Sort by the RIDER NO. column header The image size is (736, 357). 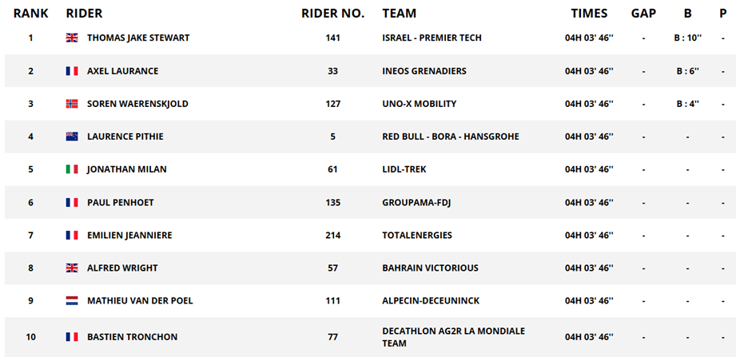[x=332, y=14]
